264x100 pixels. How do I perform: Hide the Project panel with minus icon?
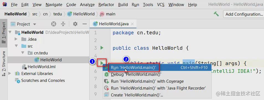click(x=84, y=24)
